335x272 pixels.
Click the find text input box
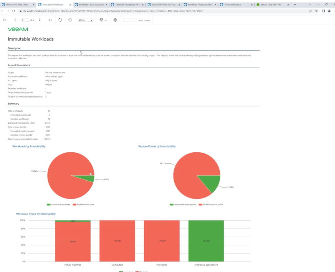[131, 20]
